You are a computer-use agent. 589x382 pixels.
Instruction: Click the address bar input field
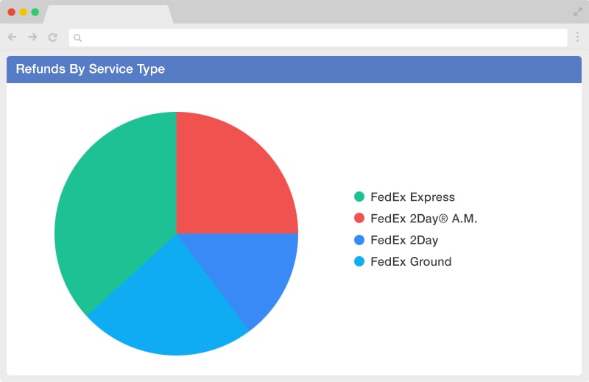(318, 38)
